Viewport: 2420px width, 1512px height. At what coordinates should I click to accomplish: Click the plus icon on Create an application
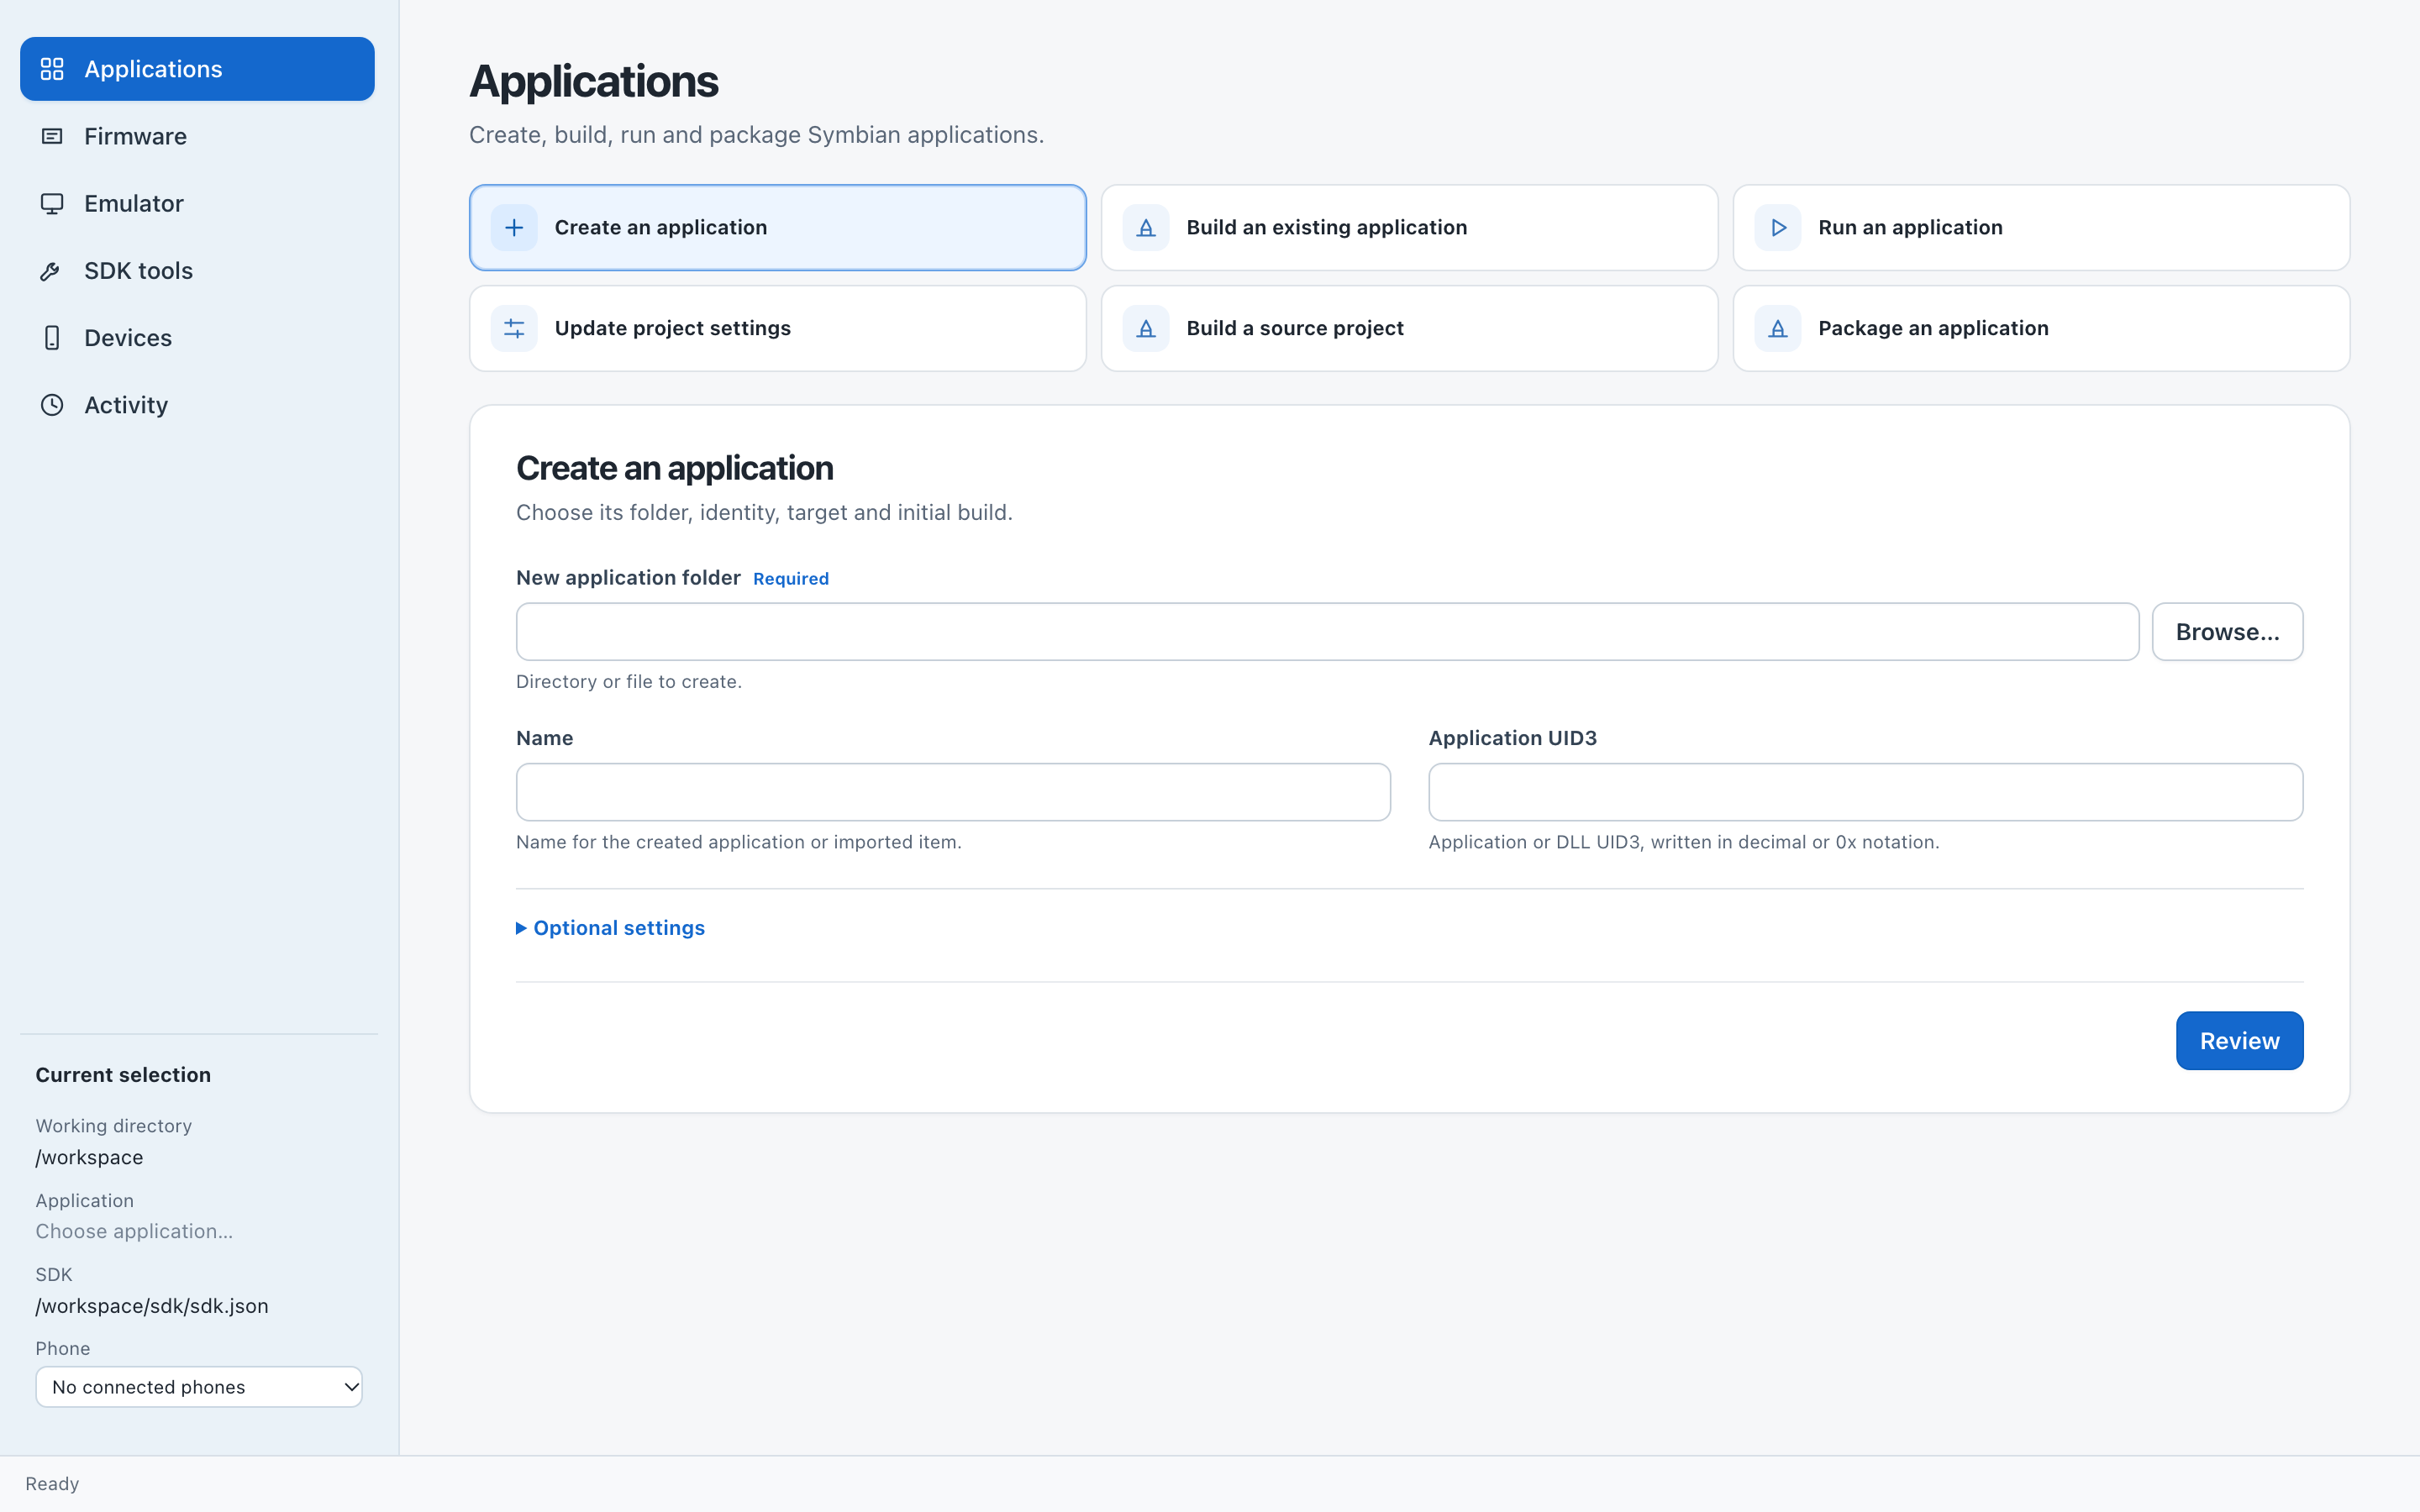[514, 228]
